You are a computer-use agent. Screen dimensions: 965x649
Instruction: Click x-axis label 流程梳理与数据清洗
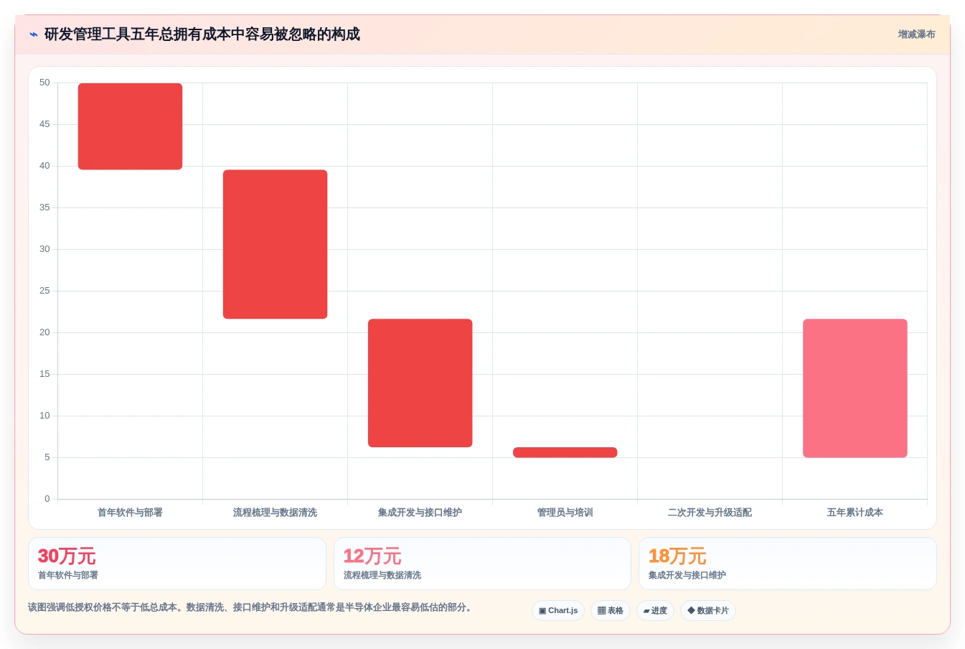pos(275,513)
